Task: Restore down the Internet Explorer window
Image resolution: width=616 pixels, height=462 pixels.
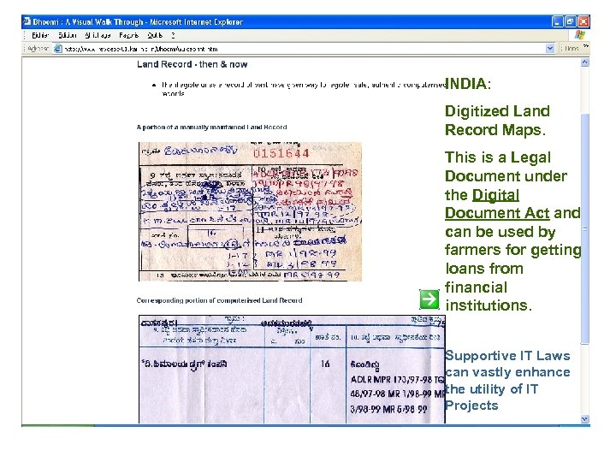Action: pyautogui.click(x=571, y=21)
